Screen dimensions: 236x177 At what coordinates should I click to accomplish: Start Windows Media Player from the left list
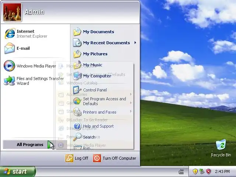(x=30, y=66)
